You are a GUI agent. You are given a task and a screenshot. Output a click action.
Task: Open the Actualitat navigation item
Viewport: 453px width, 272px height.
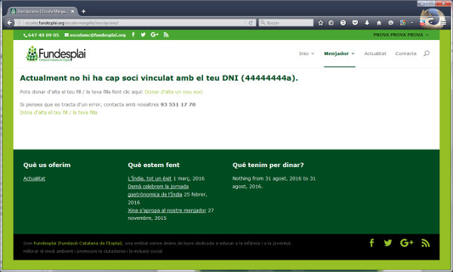[x=375, y=54]
